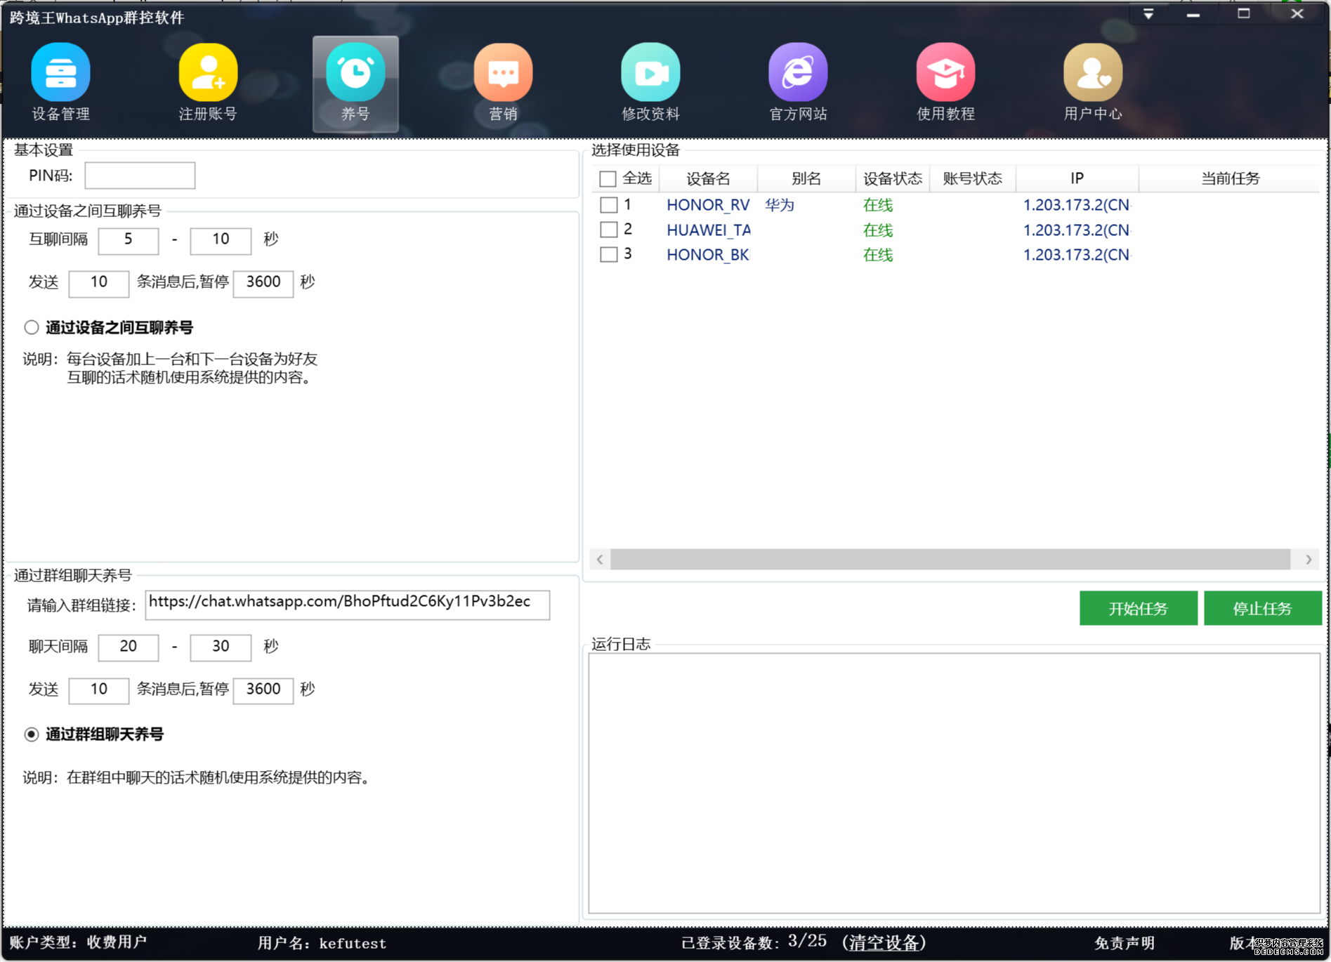Click the 互聊间隔 maximum field showing 10
This screenshot has height=962, width=1331.
[221, 240]
